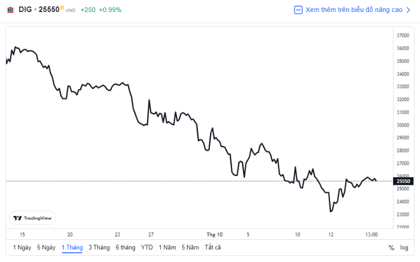Viewport: 420px width, 262px height.
Task: Click the advanced chart icon
Action: [x=298, y=10]
